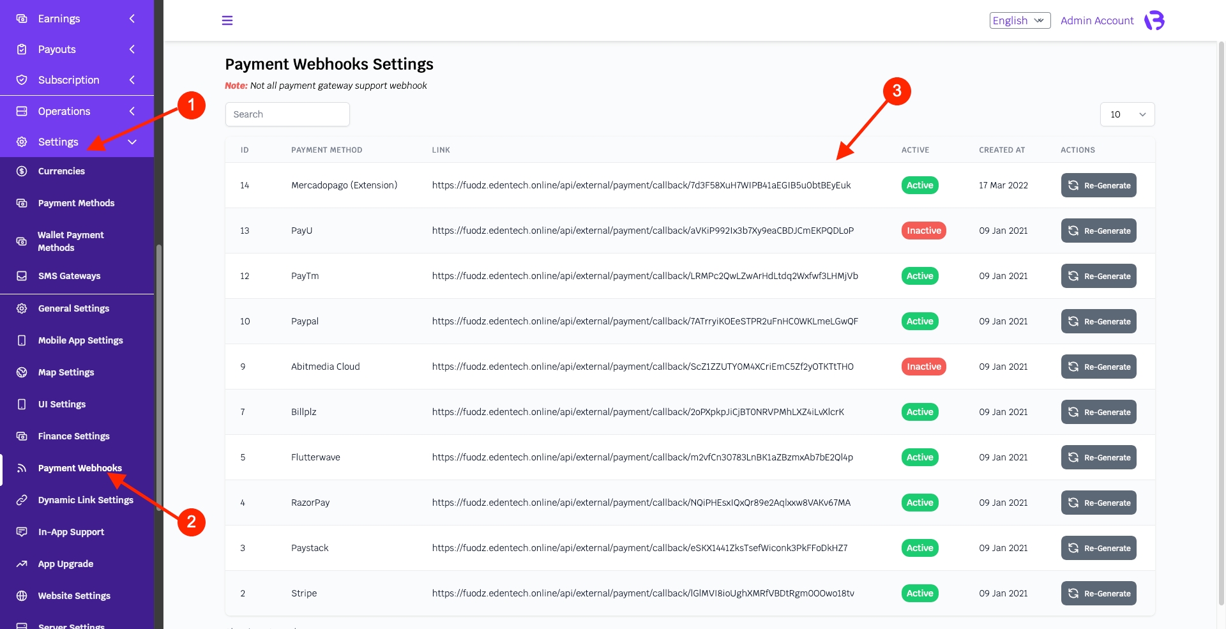Re-Generate the Paypal webhook link
The image size is (1226, 629).
1098,321
